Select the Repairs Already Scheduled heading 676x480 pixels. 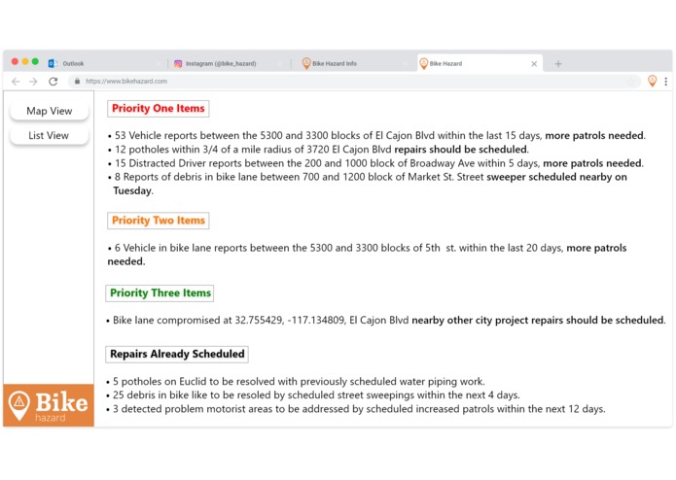(x=177, y=355)
